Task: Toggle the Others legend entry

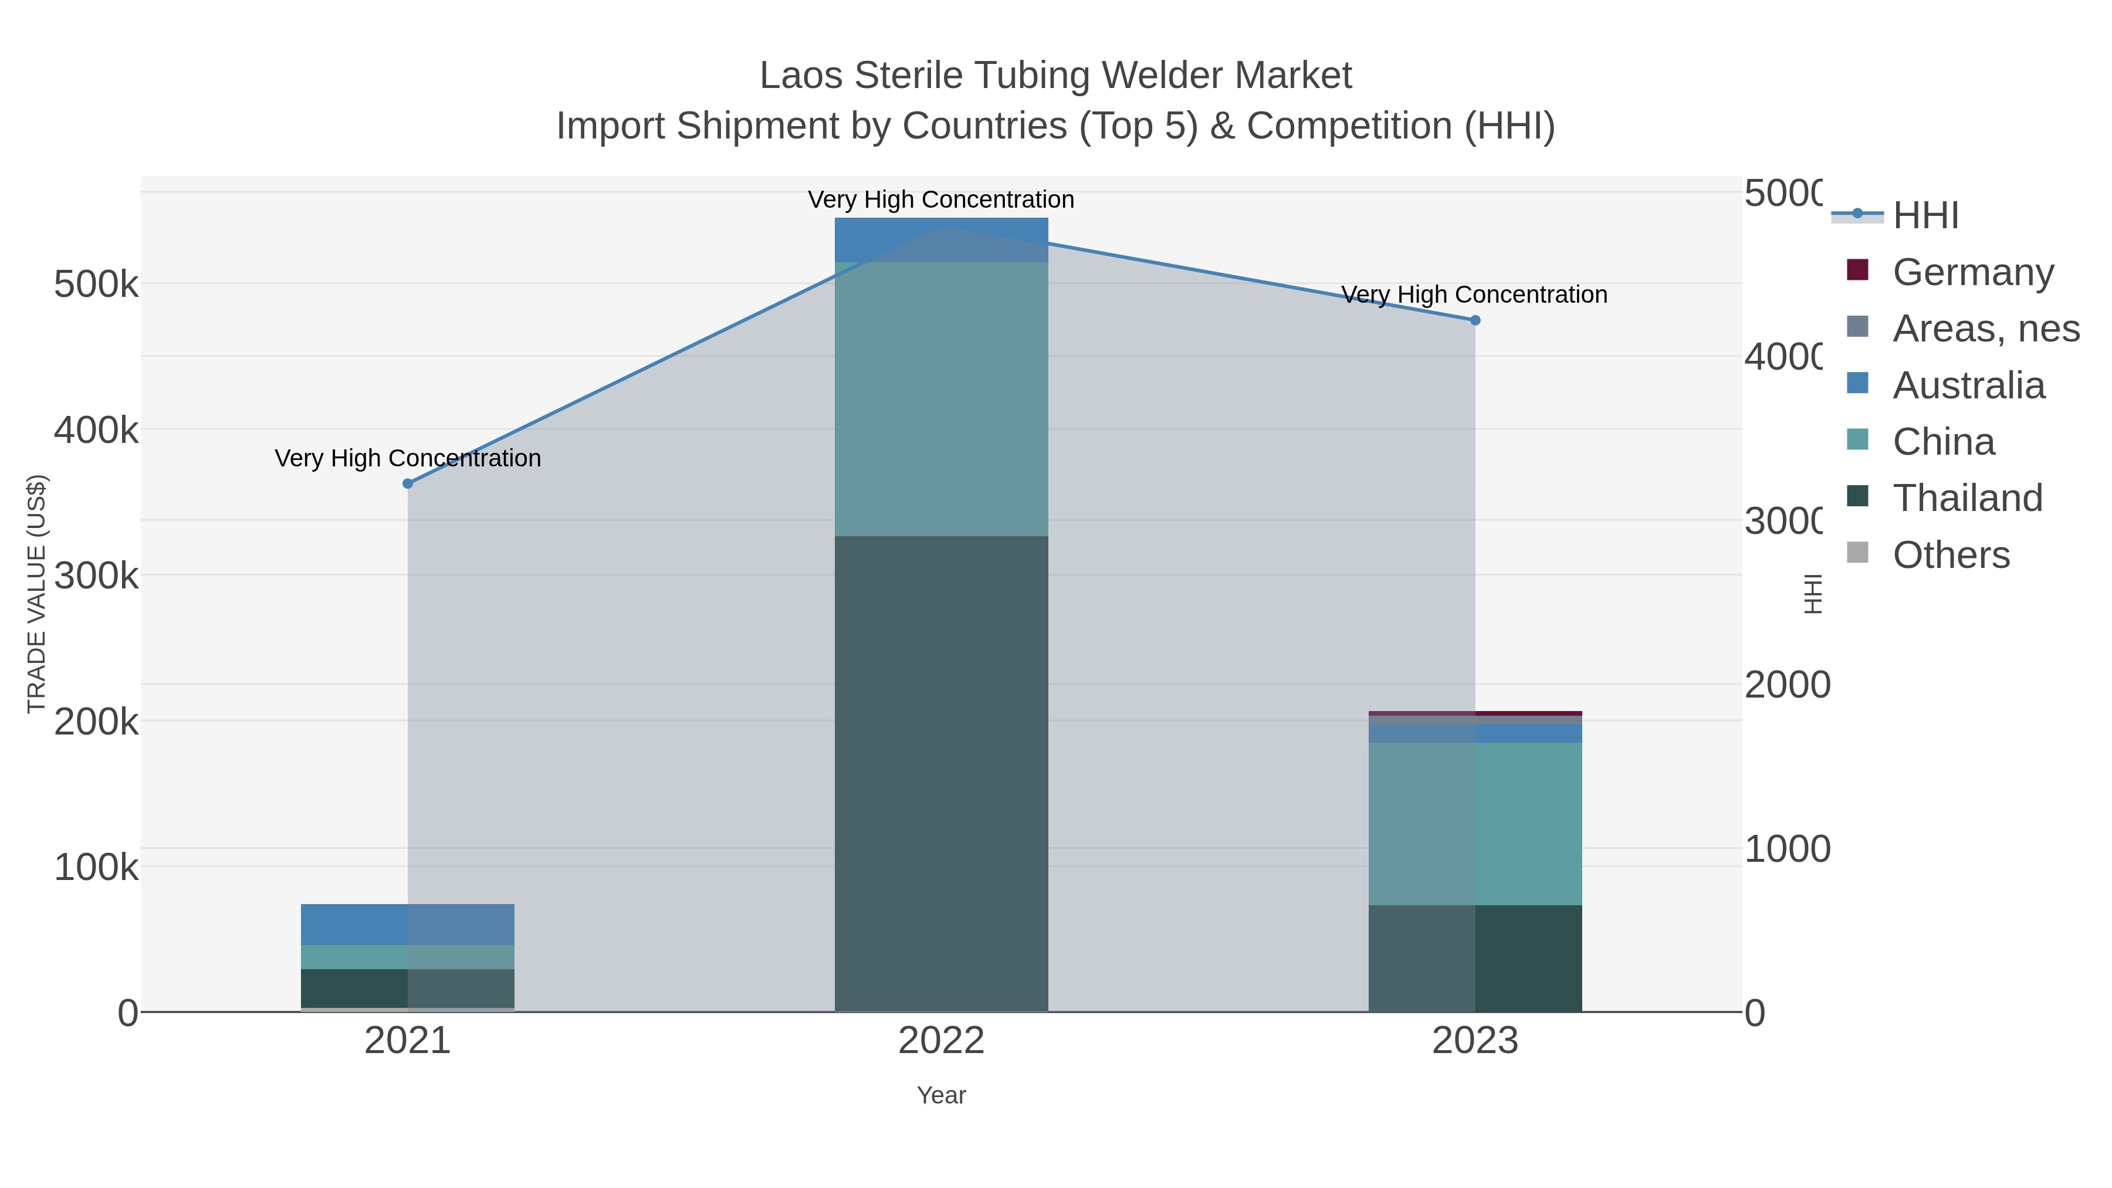Action: click(x=1928, y=554)
